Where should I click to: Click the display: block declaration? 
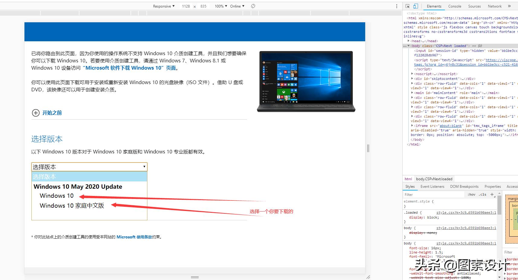pos(424,217)
